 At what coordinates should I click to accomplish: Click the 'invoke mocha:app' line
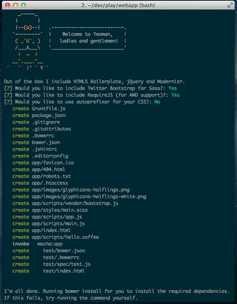(37, 244)
